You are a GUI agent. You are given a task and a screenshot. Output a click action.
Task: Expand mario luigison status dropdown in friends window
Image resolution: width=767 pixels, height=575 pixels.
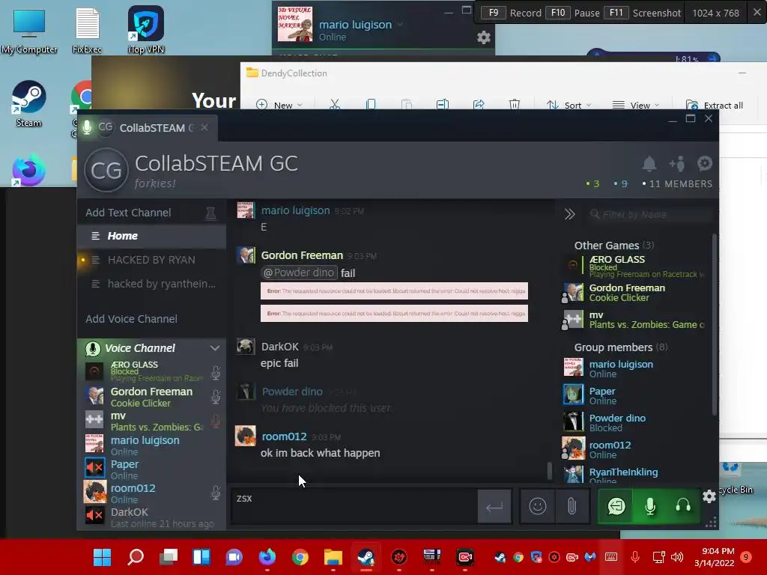pyautogui.click(x=400, y=25)
